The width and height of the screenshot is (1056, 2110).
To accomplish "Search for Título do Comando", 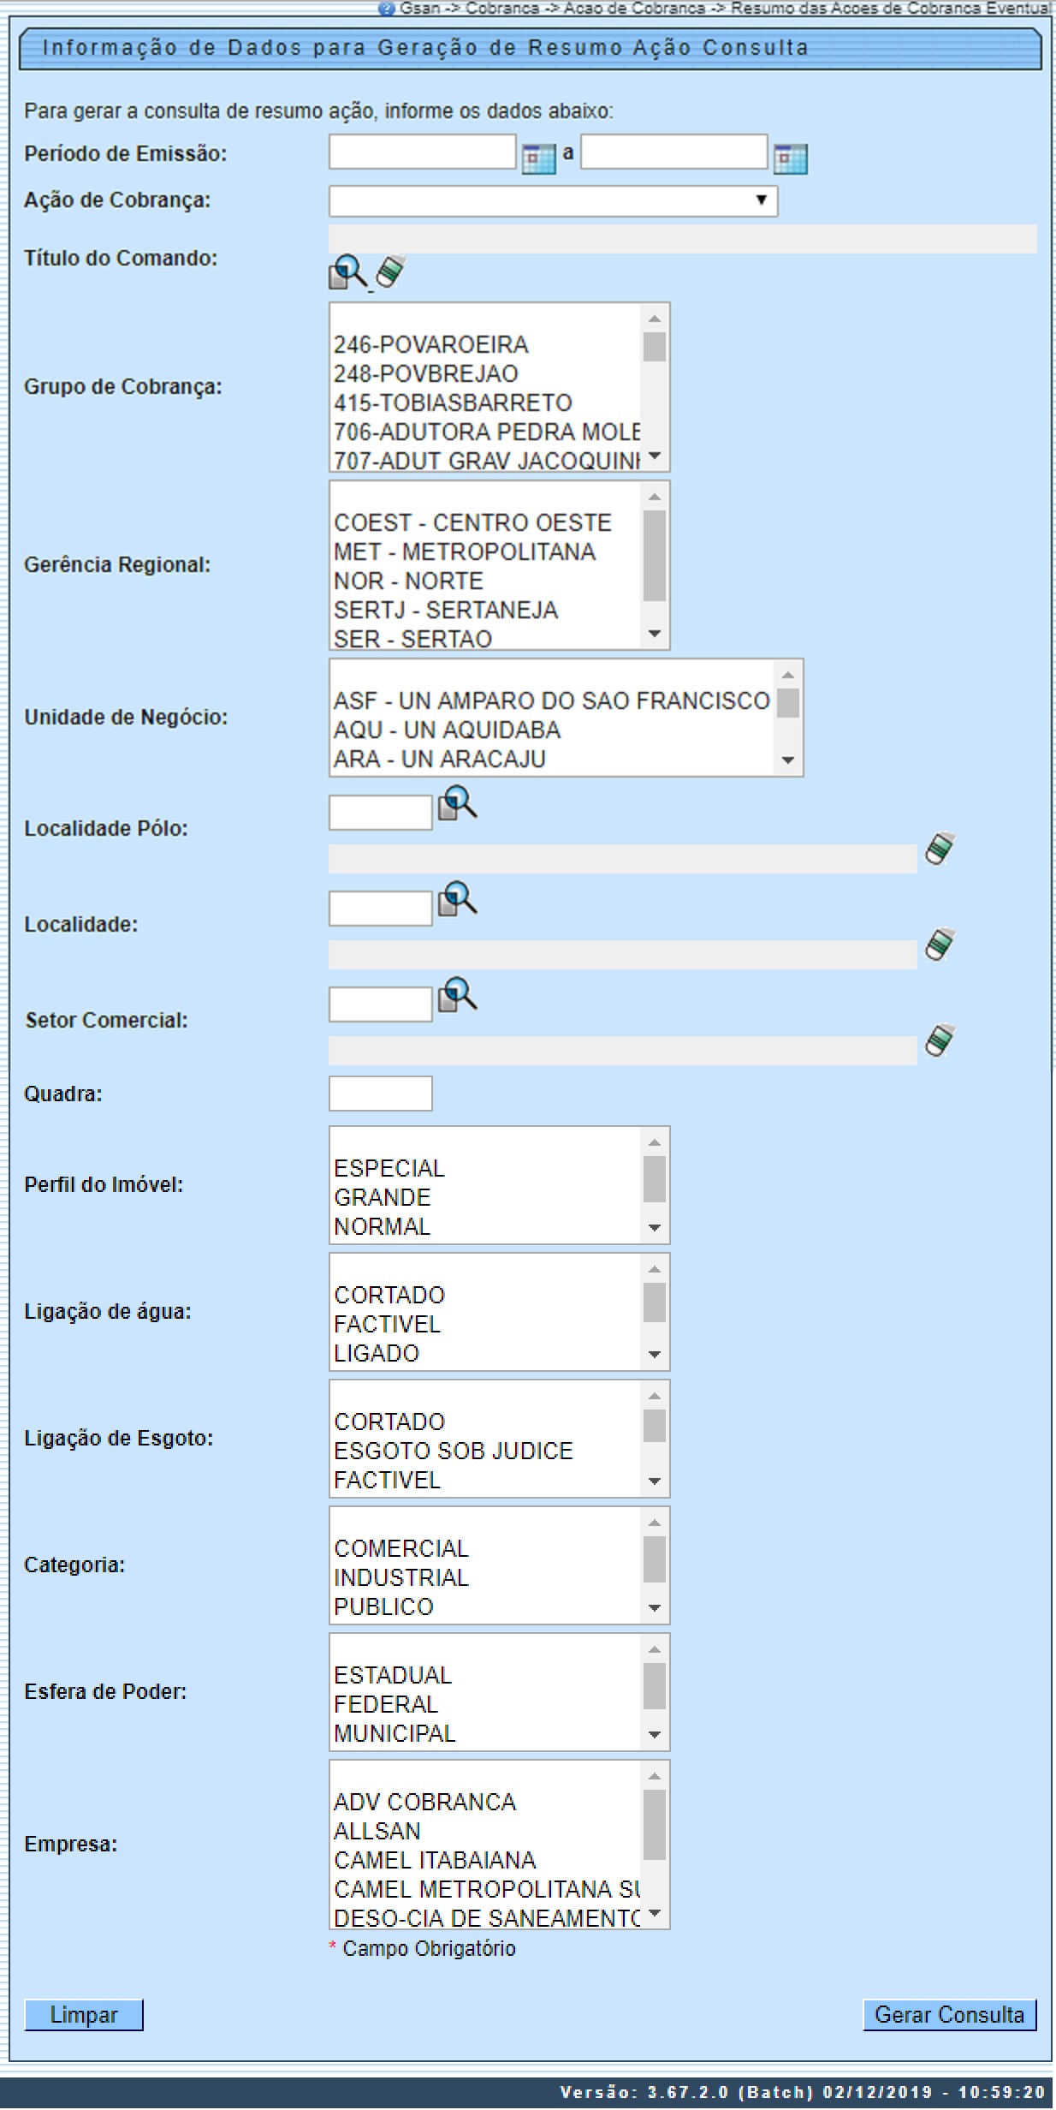I will [347, 273].
